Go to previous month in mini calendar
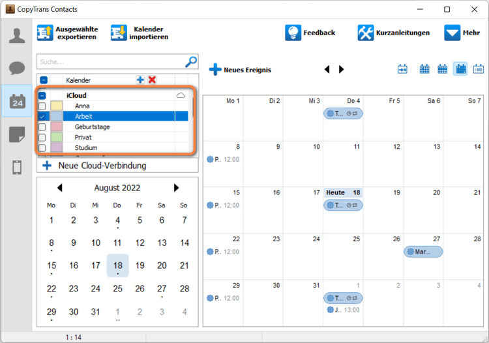The width and height of the screenshot is (489, 343). coord(60,188)
